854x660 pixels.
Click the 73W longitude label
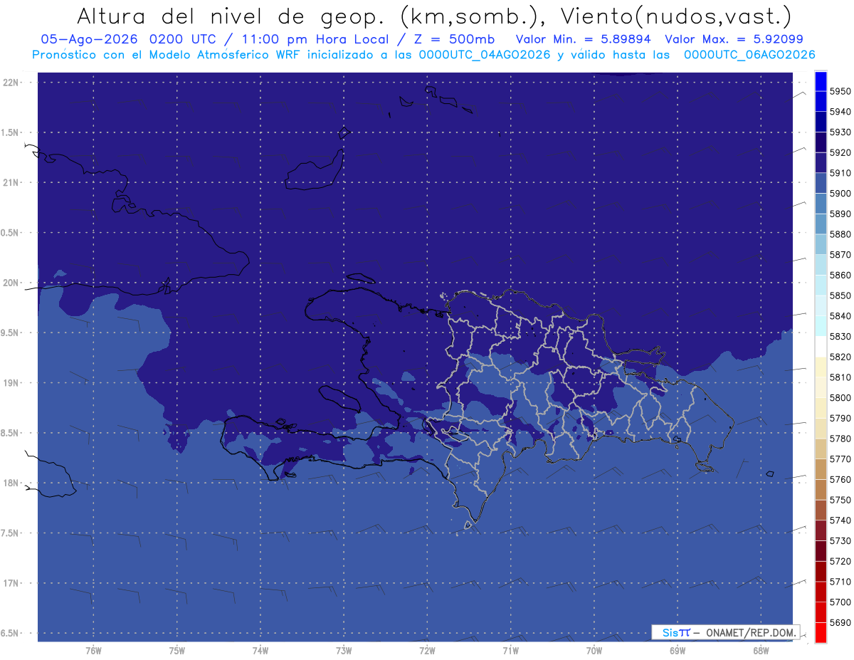tap(344, 650)
